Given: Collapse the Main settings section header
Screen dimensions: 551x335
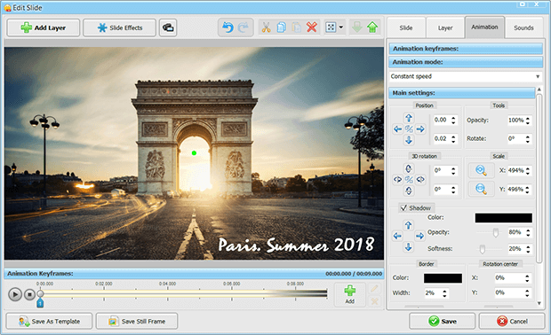Looking at the screenshot, I should 462,93.
